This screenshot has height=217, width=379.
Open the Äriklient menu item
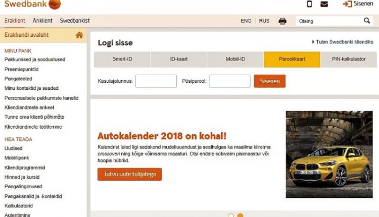(x=42, y=21)
